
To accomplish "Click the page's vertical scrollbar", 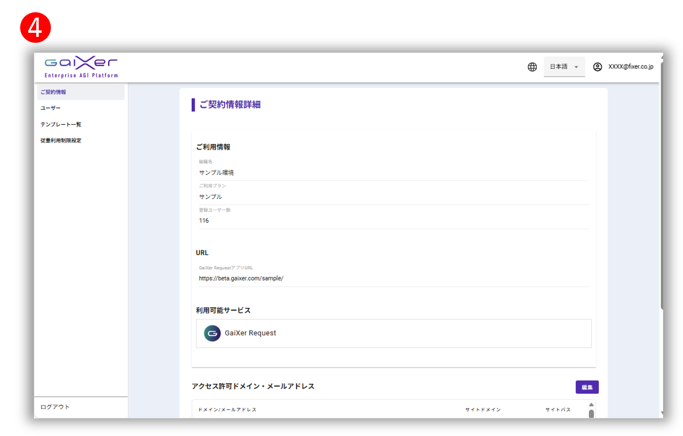I will 661,187.
